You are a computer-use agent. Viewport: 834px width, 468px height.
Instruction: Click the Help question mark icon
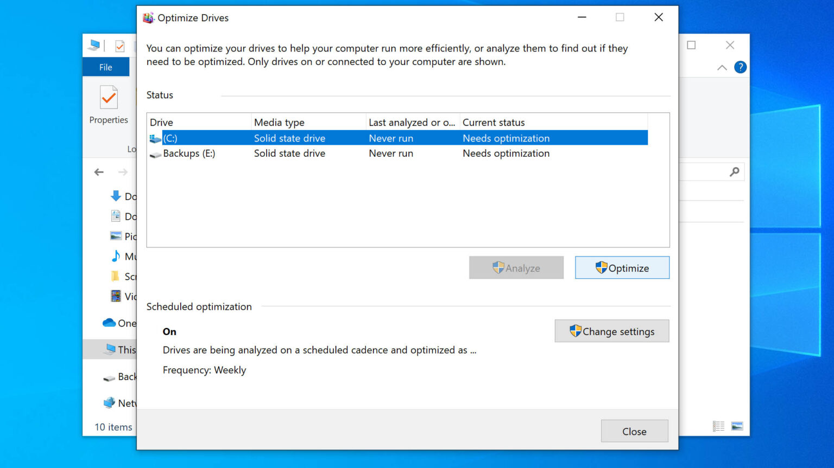pos(740,67)
